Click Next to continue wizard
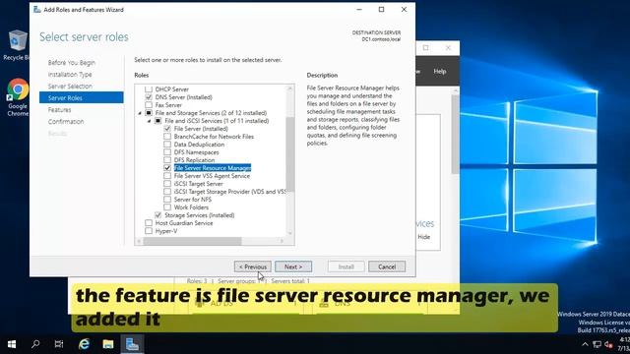 293,266
